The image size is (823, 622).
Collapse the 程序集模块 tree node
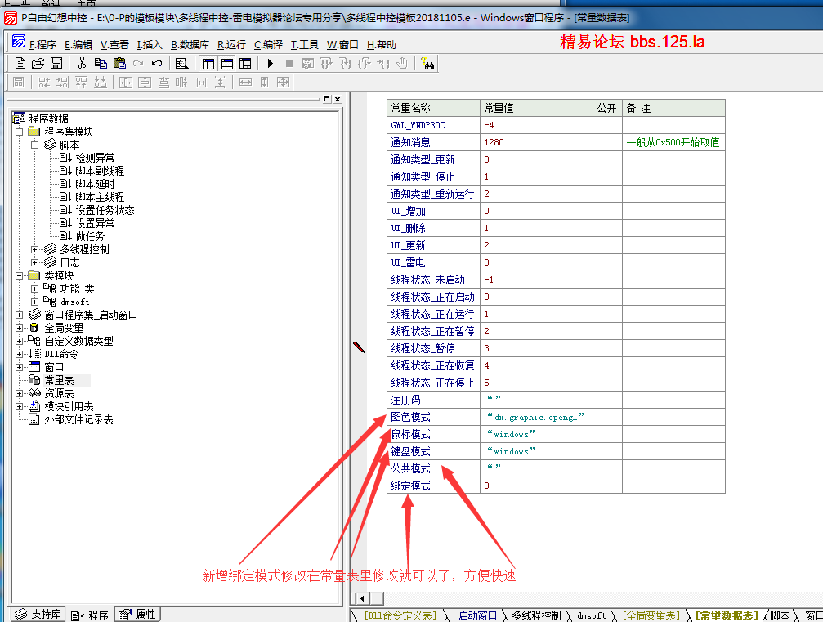coord(20,132)
